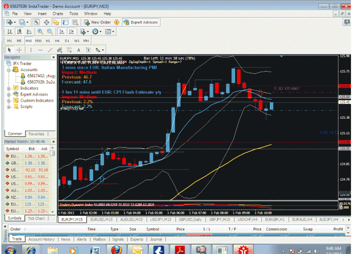Toggle the Expert Advisors button
Image resolution: width=355 pixels, height=254 pixels.
click(141, 22)
